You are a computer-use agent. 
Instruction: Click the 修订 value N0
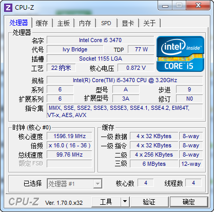pyautogui.click(x=189, y=99)
